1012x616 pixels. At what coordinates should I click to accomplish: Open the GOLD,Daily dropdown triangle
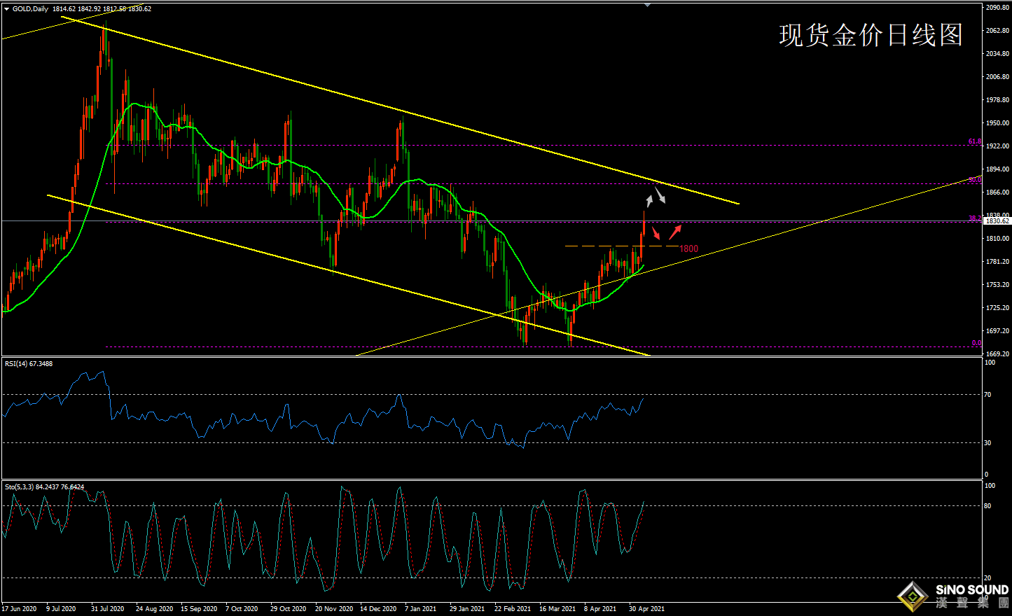point(6,9)
